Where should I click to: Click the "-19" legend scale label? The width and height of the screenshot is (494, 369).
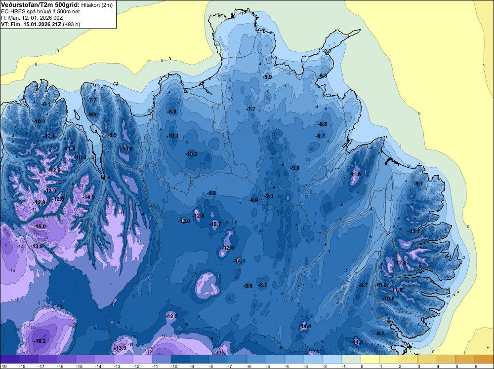click(3, 366)
